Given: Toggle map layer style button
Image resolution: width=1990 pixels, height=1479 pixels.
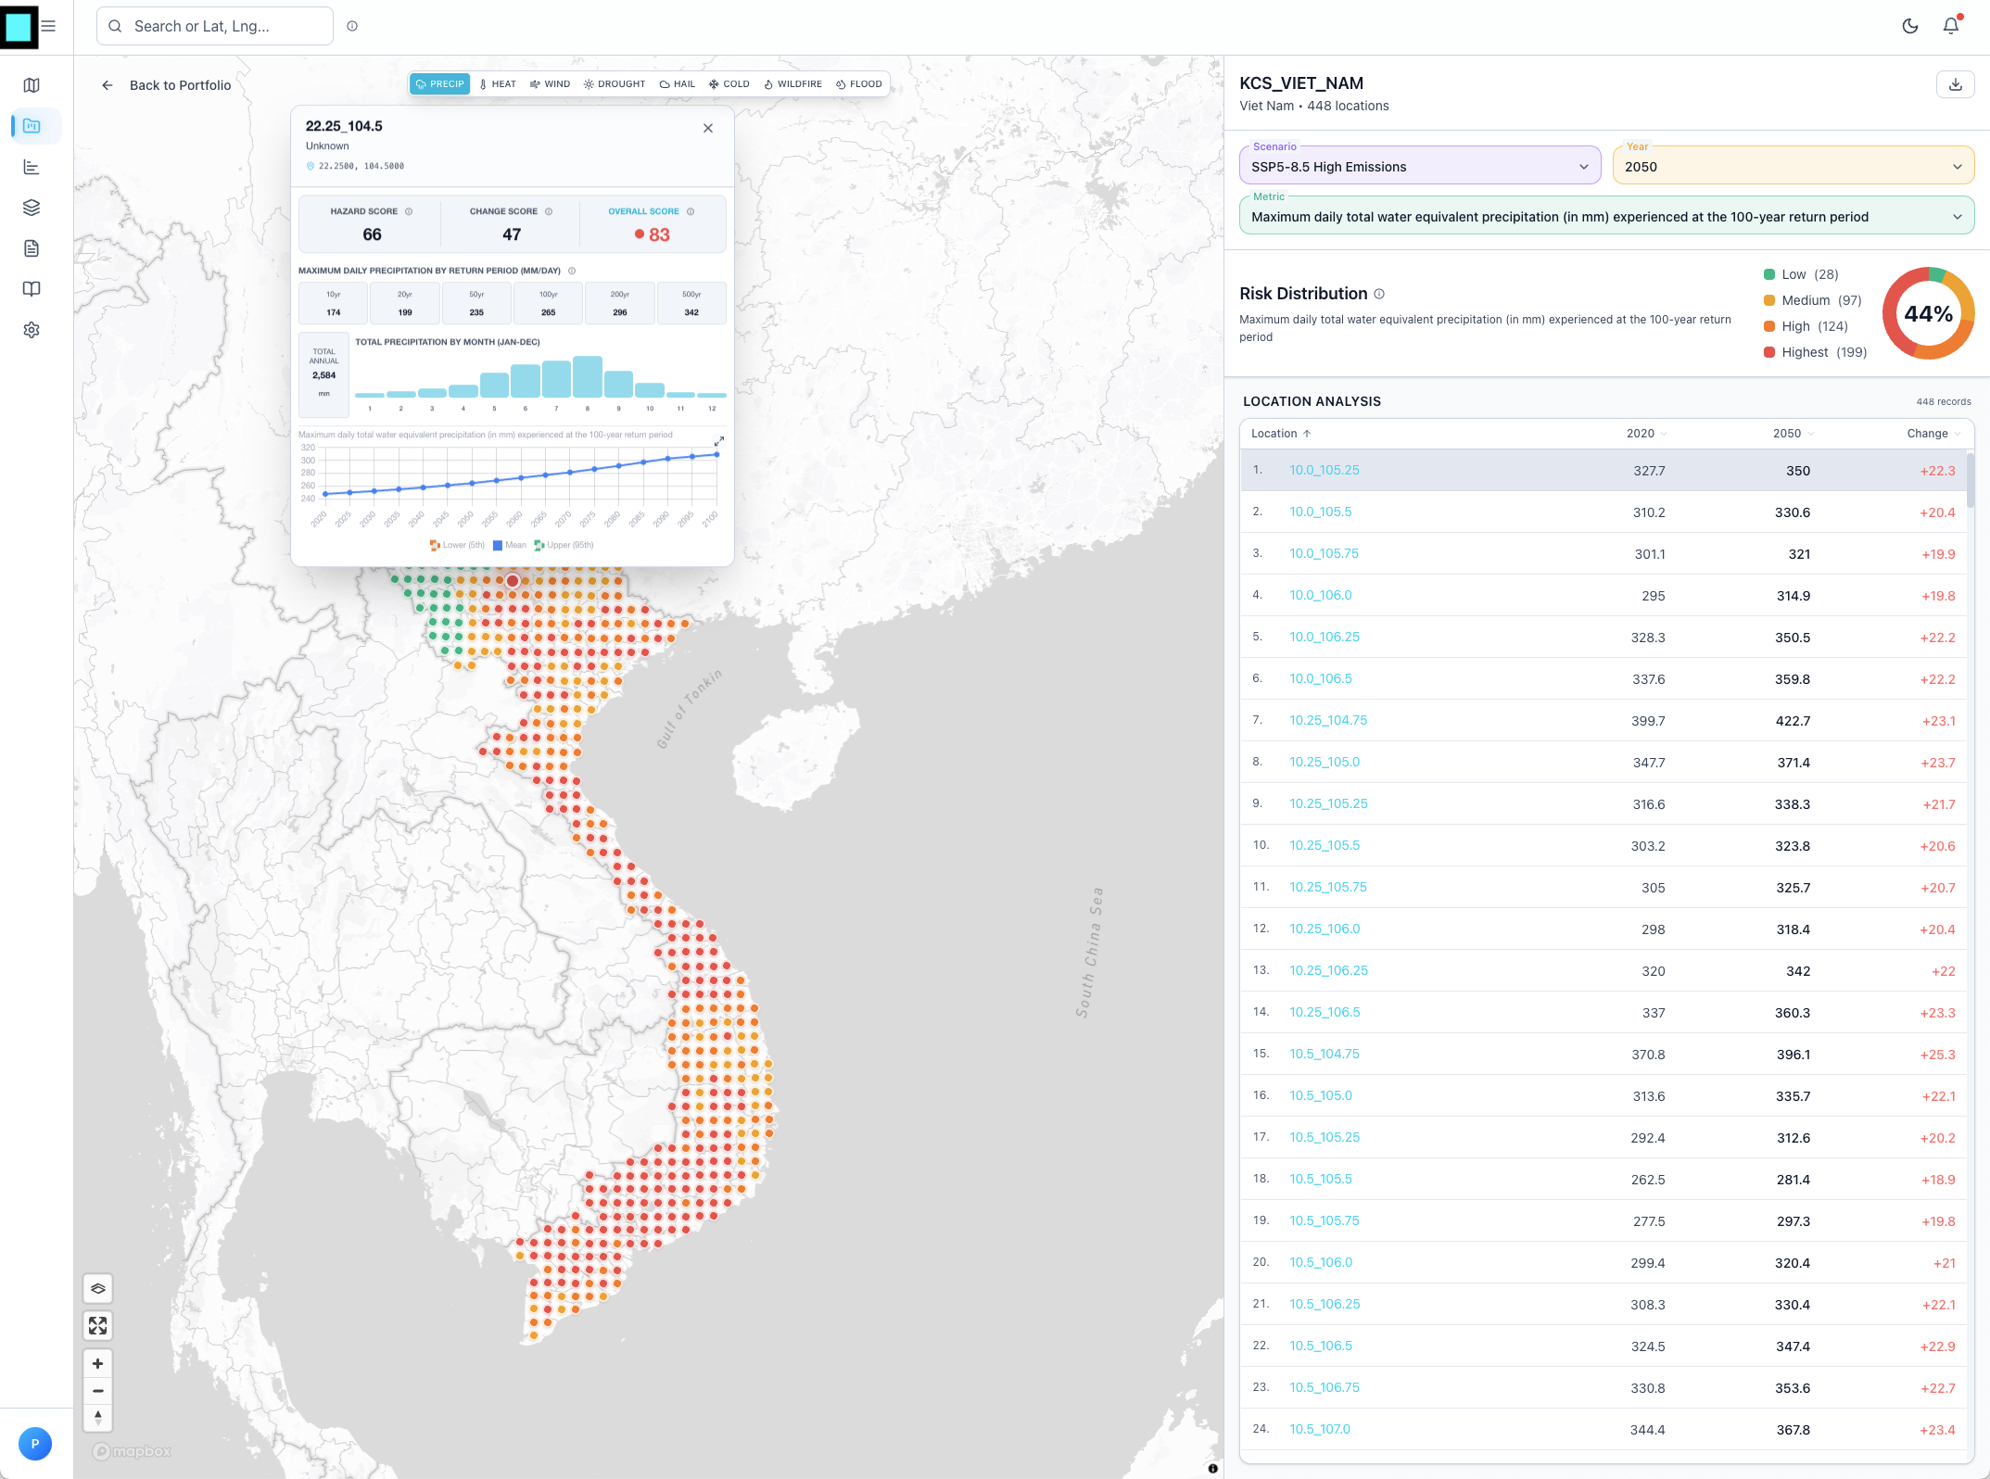Looking at the screenshot, I should (98, 1288).
